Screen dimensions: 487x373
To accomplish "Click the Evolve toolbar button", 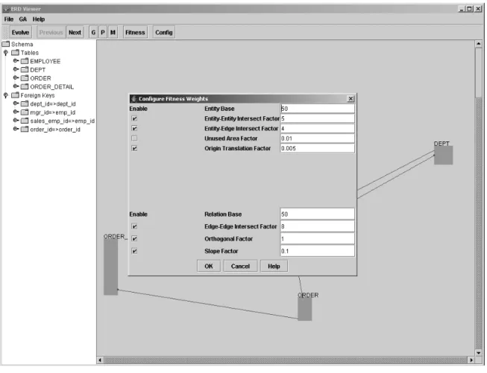I will [x=20, y=32].
